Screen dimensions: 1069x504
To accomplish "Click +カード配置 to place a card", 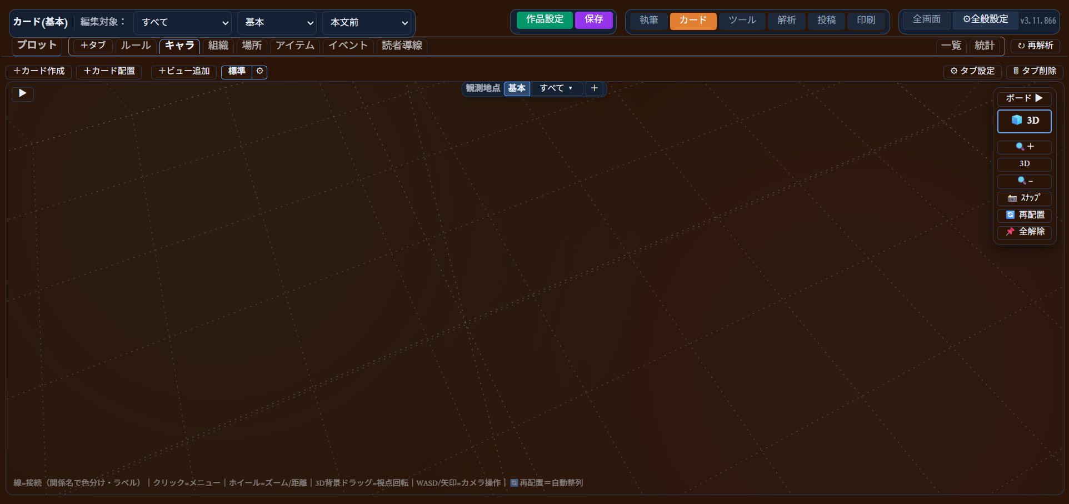I will coord(109,72).
